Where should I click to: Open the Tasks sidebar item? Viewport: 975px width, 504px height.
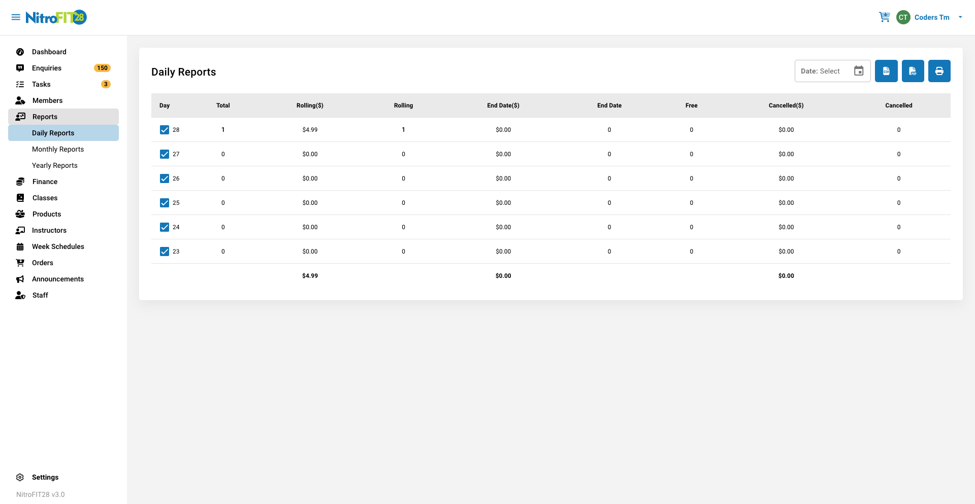[x=41, y=84]
